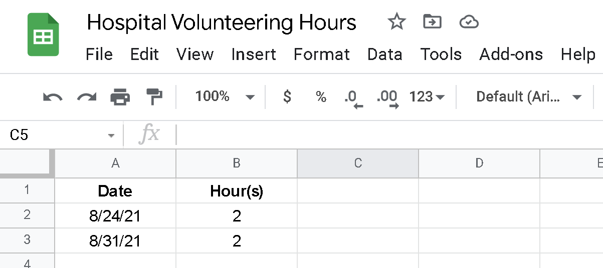Screen dimensions: 603x268
Task: Click the redo arrow icon
Action: (86, 96)
